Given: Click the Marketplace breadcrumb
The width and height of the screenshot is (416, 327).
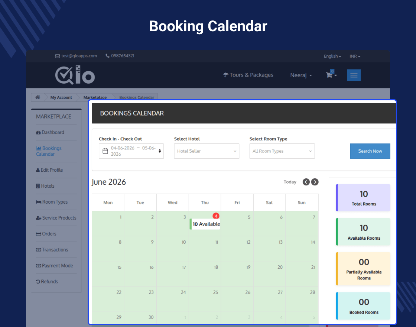Looking at the screenshot, I should 95,97.
